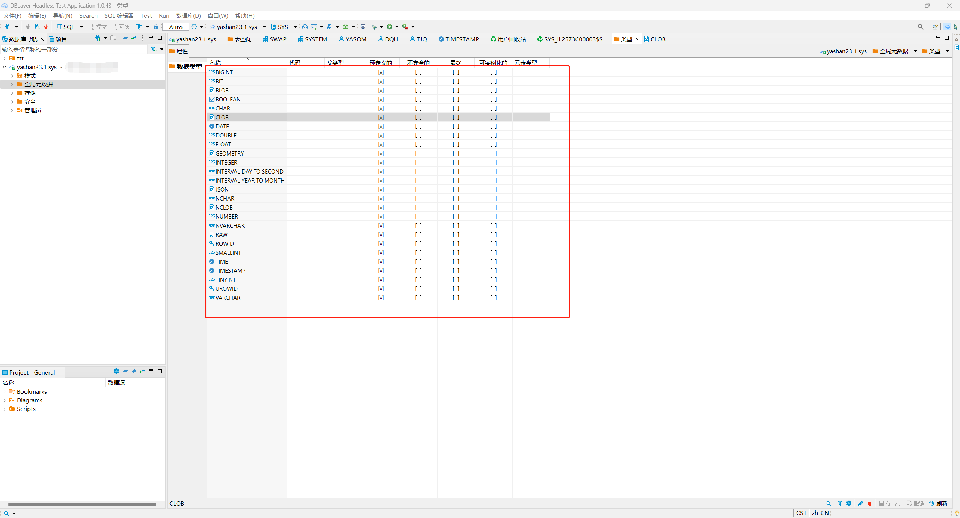Click the red trash delete icon
Screen dimensions: 960x518
point(870,504)
